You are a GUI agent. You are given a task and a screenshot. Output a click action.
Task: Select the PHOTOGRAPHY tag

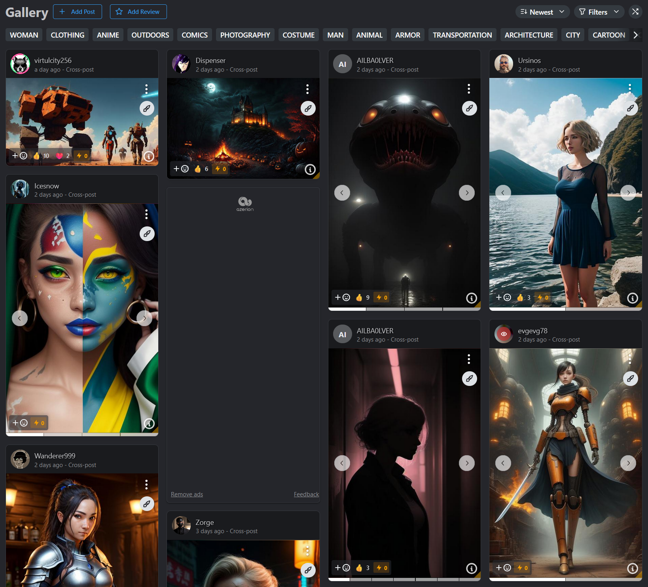point(245,35)
